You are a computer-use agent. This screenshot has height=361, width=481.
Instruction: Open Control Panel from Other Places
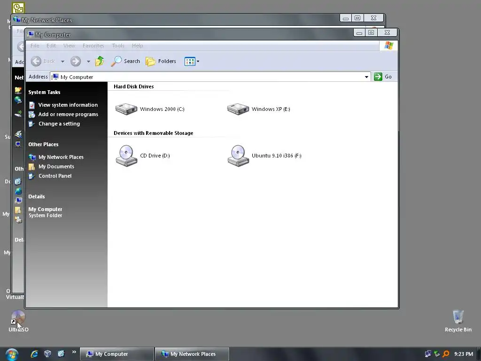[x=50, y=176]
